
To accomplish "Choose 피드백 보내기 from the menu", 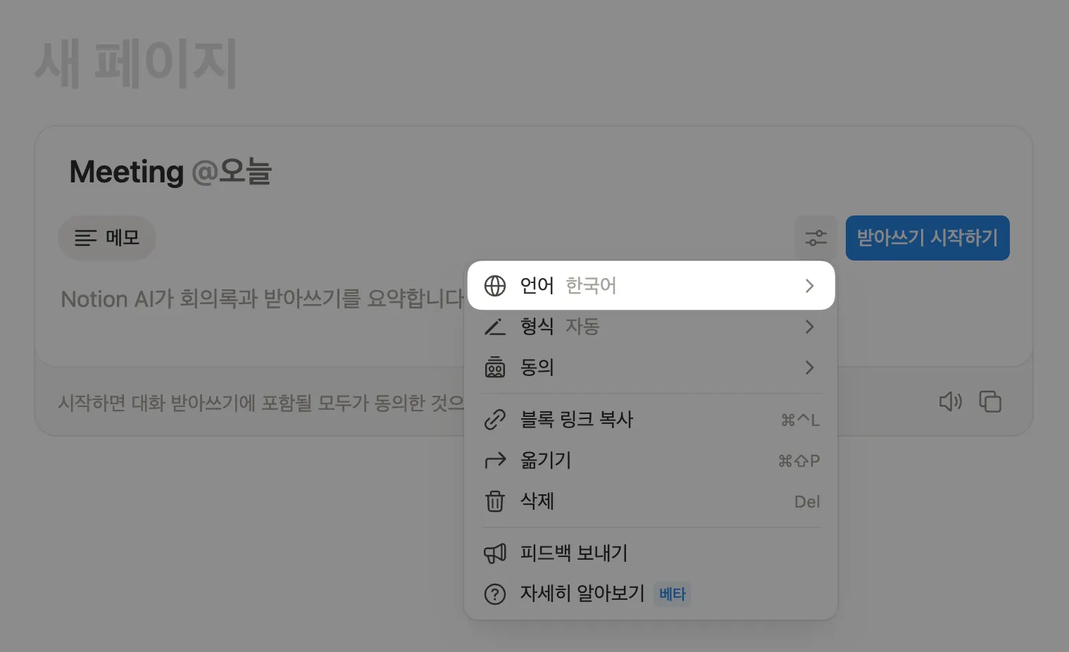I will point(651,553).
